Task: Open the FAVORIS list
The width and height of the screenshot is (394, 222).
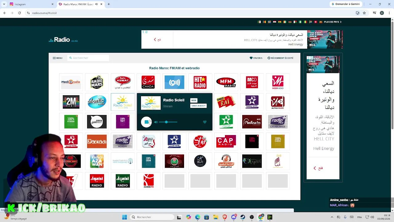Action: 256,58
